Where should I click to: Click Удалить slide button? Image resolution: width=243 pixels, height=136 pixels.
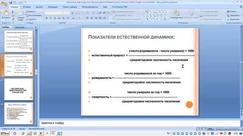(31, 19)
